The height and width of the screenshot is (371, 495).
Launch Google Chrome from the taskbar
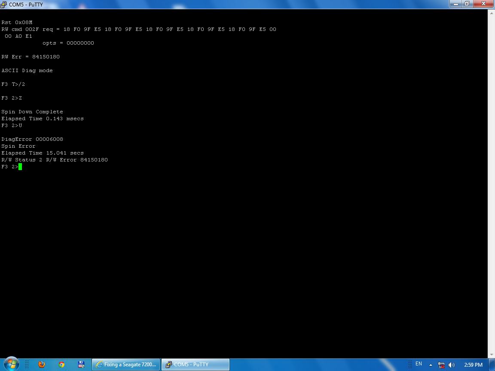point(61,365)
